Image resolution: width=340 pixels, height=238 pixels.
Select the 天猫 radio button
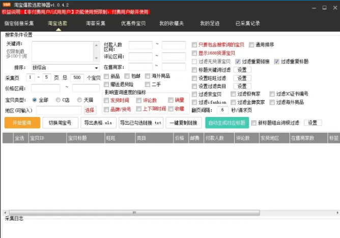79,100
